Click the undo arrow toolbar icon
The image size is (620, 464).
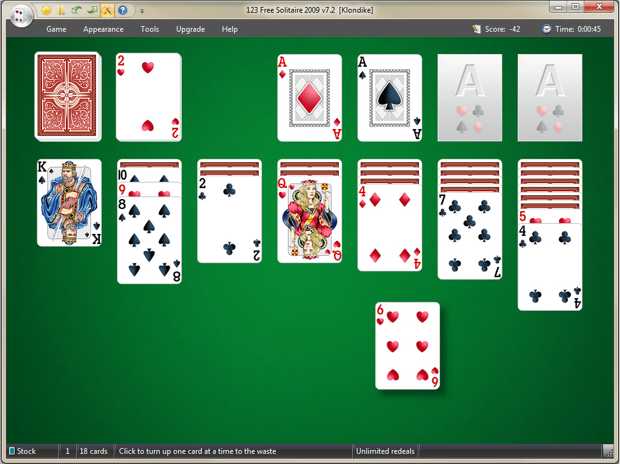pyautogui.click(x=77, y=10)
